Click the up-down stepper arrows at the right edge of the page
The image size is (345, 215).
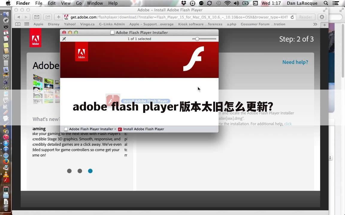click(330, 158)
